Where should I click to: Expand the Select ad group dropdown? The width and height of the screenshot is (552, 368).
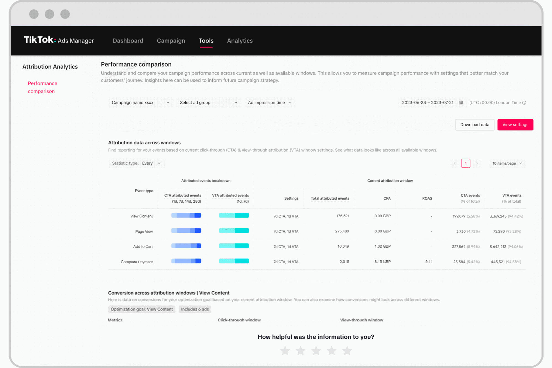(208, 102)
